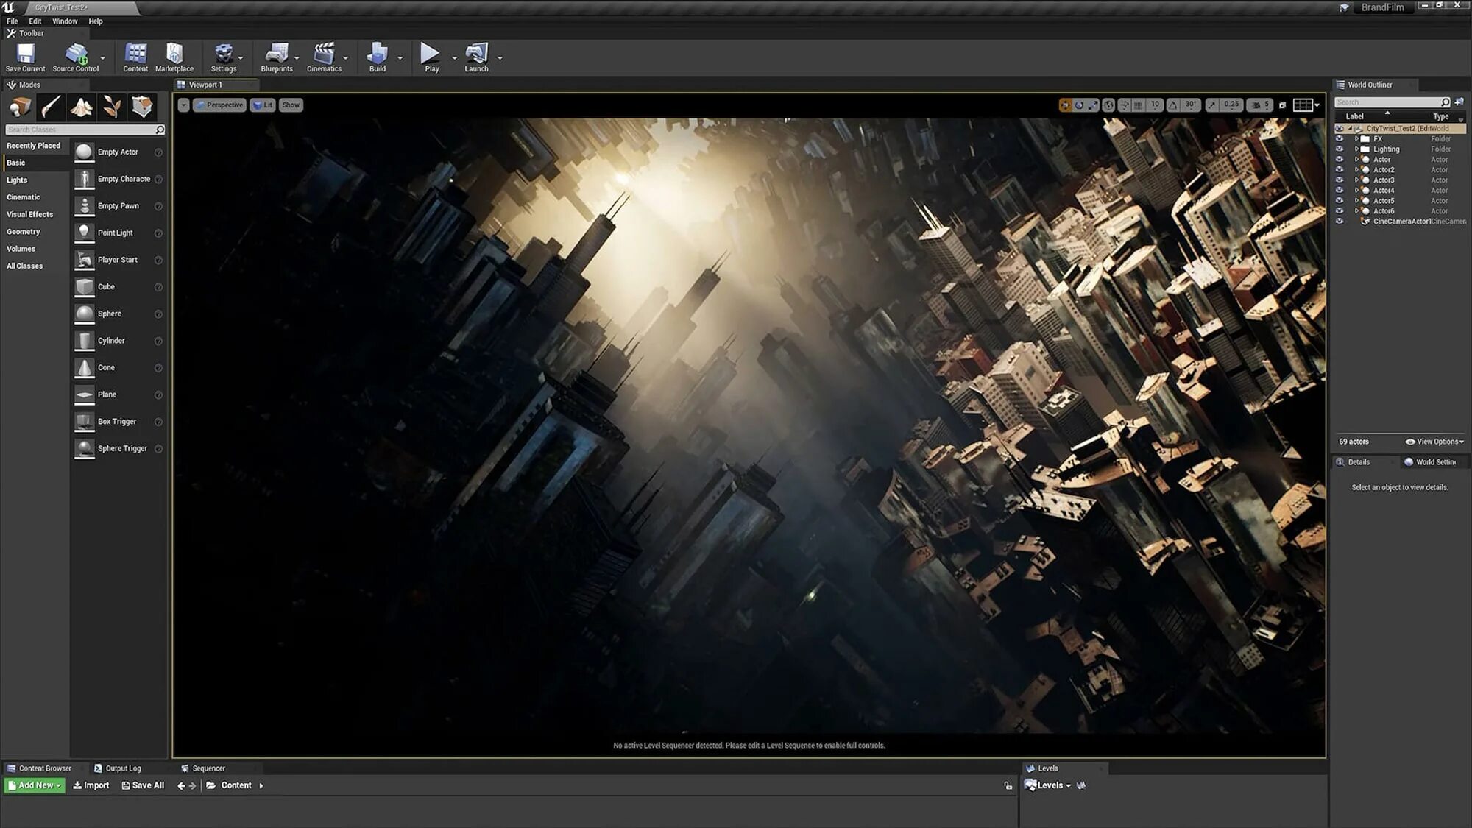
Task: Open the Add New dropdown in Content Browser
Action: coord(35,785)
